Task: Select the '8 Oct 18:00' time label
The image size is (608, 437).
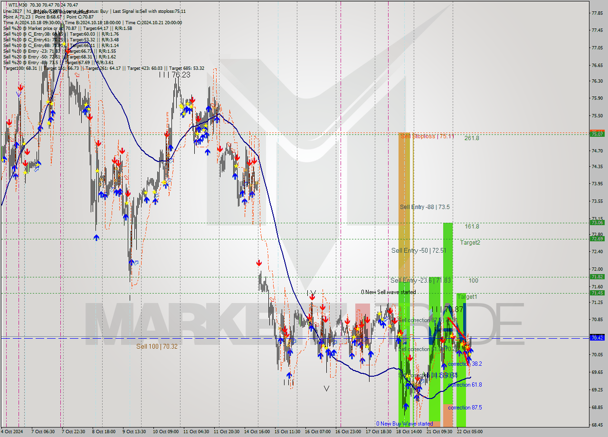Action: coord(103,432)
